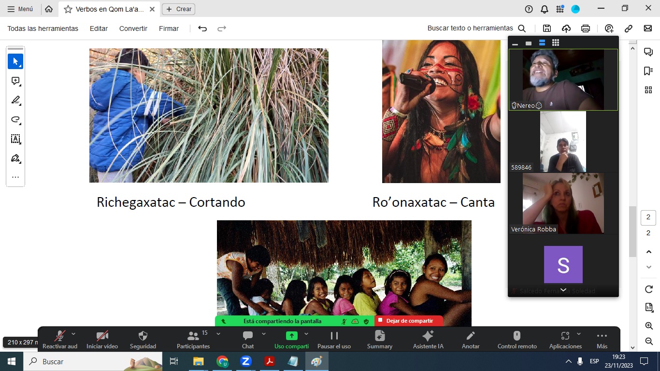Click the save document icon
The width and height of the screenshot is (660, 371).
click(547, 29)
